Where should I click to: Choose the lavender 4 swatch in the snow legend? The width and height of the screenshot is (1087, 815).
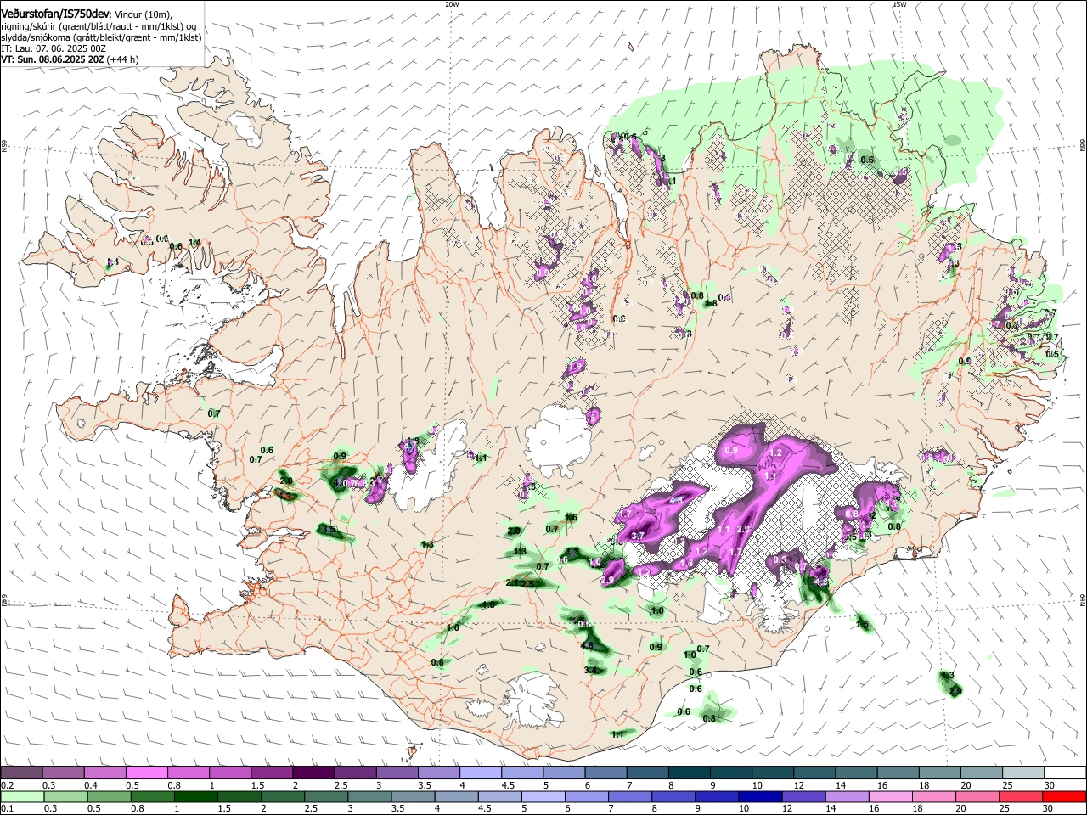[x=481, y=773]
